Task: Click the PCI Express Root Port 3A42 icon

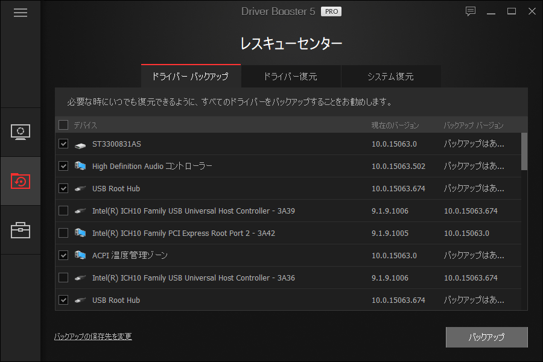Action: [80, 233]
